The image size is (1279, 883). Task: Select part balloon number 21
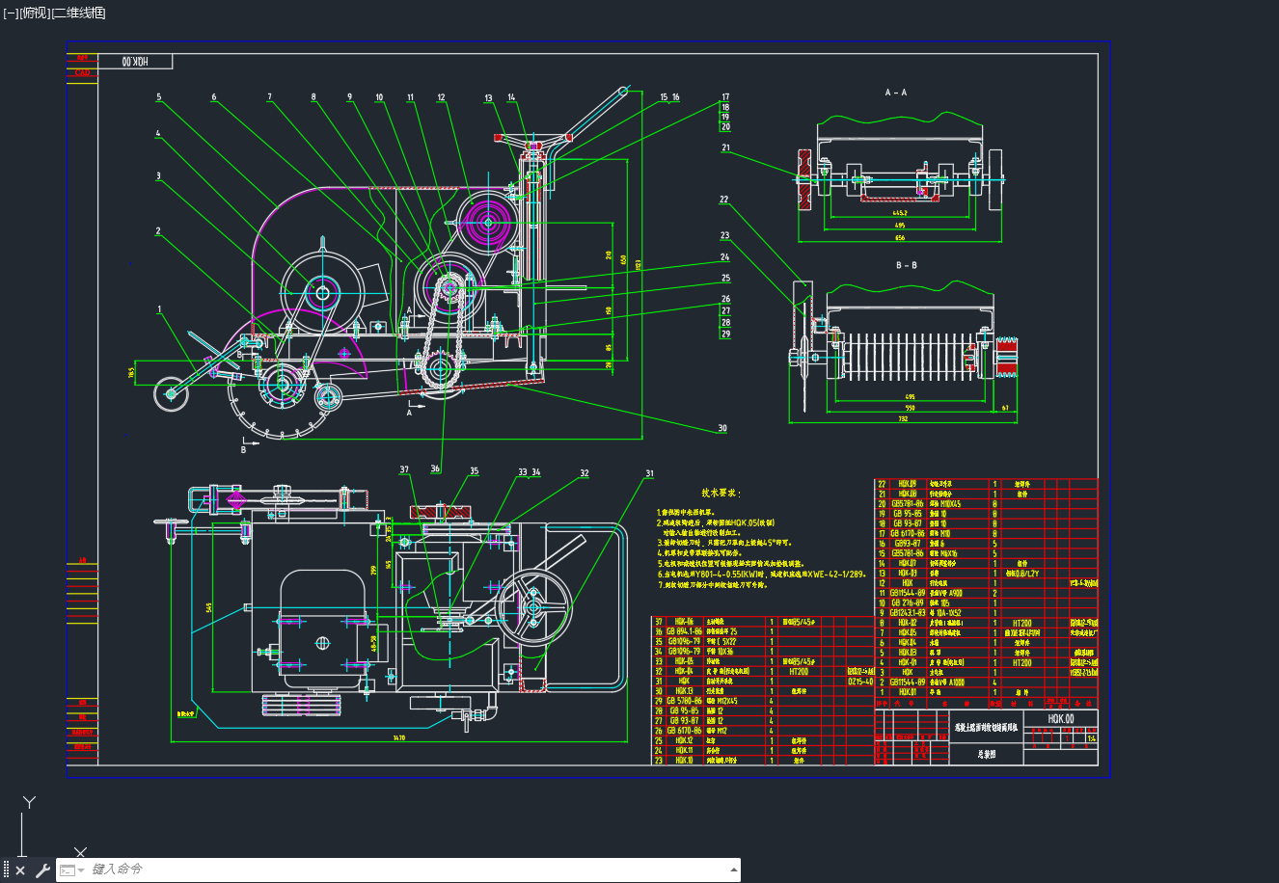(725, 148)
